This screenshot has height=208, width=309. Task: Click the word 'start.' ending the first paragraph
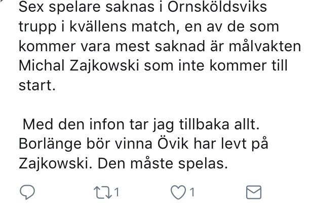(x=37, y=85)
